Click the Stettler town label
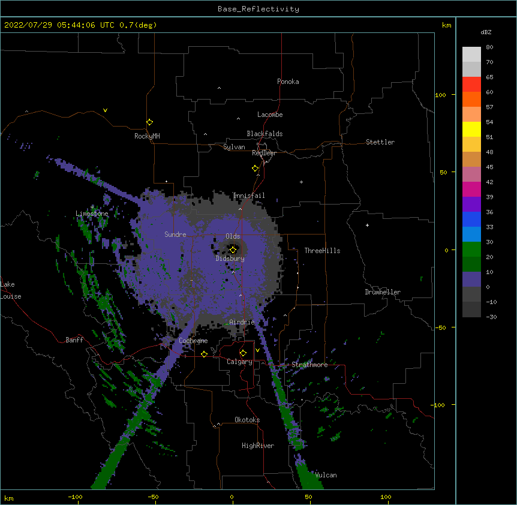The image size is (517, 505). pyautogui.click(x=380, y=142)
